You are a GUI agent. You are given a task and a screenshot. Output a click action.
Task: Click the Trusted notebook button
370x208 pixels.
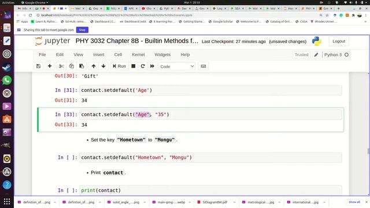pos(301,54)
